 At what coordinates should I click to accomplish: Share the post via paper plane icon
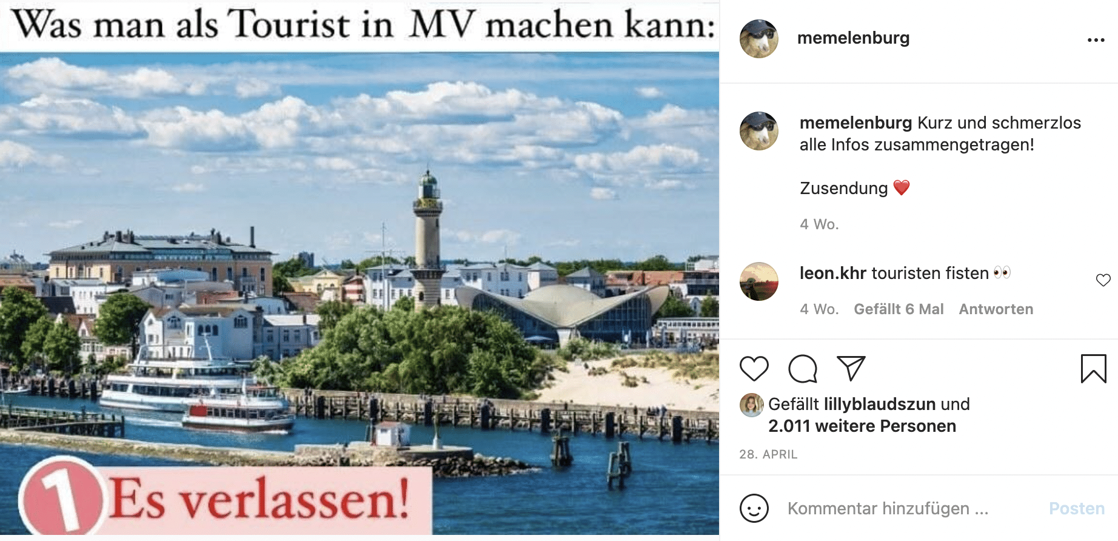(x=851, y=368)
